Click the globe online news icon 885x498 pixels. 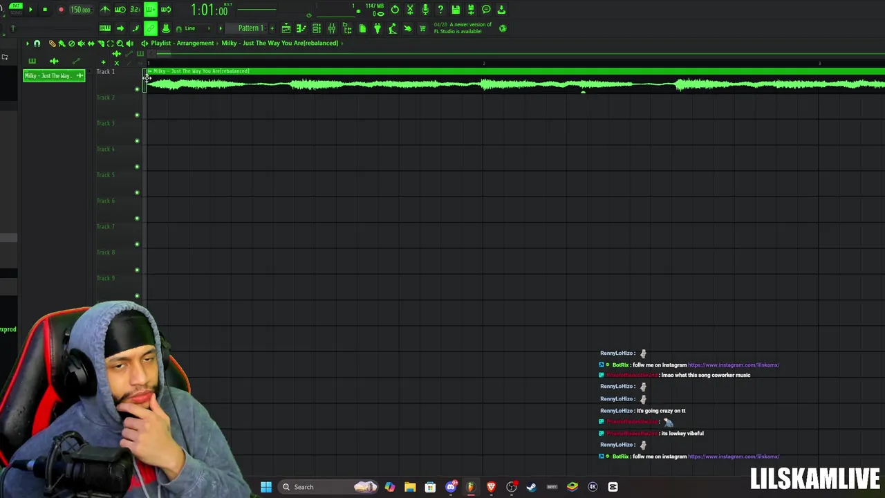[x=503, y=28]
